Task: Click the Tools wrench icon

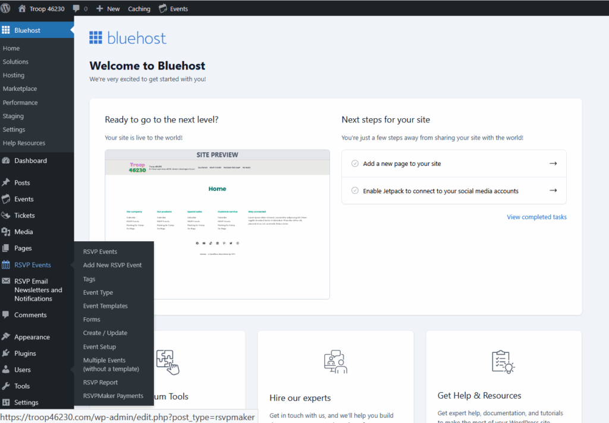Action: click(x=6, y=386)
